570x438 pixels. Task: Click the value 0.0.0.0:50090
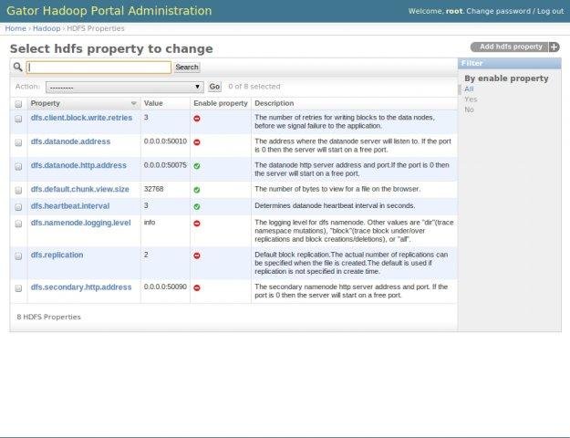tap(165, 287)
